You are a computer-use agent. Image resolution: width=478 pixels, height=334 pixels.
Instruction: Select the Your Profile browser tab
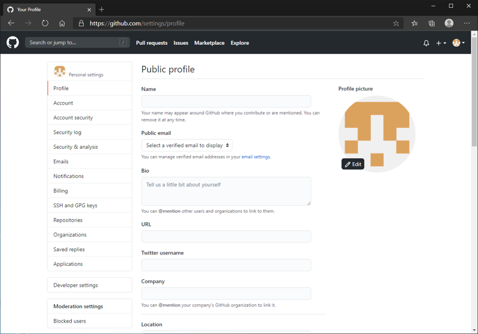[x=50, y=10]
